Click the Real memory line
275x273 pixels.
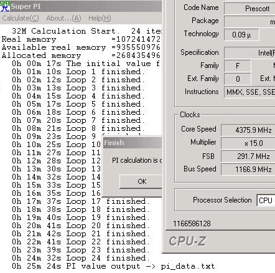[x=81, y=39]
